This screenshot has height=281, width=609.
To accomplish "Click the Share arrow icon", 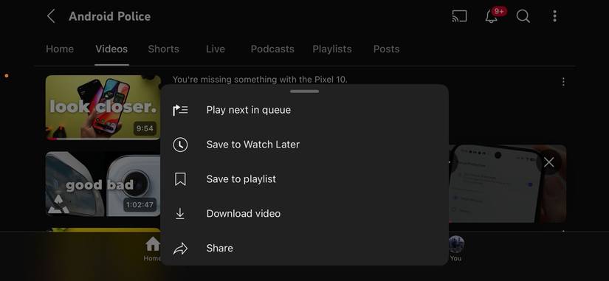I will coord(180,249).
